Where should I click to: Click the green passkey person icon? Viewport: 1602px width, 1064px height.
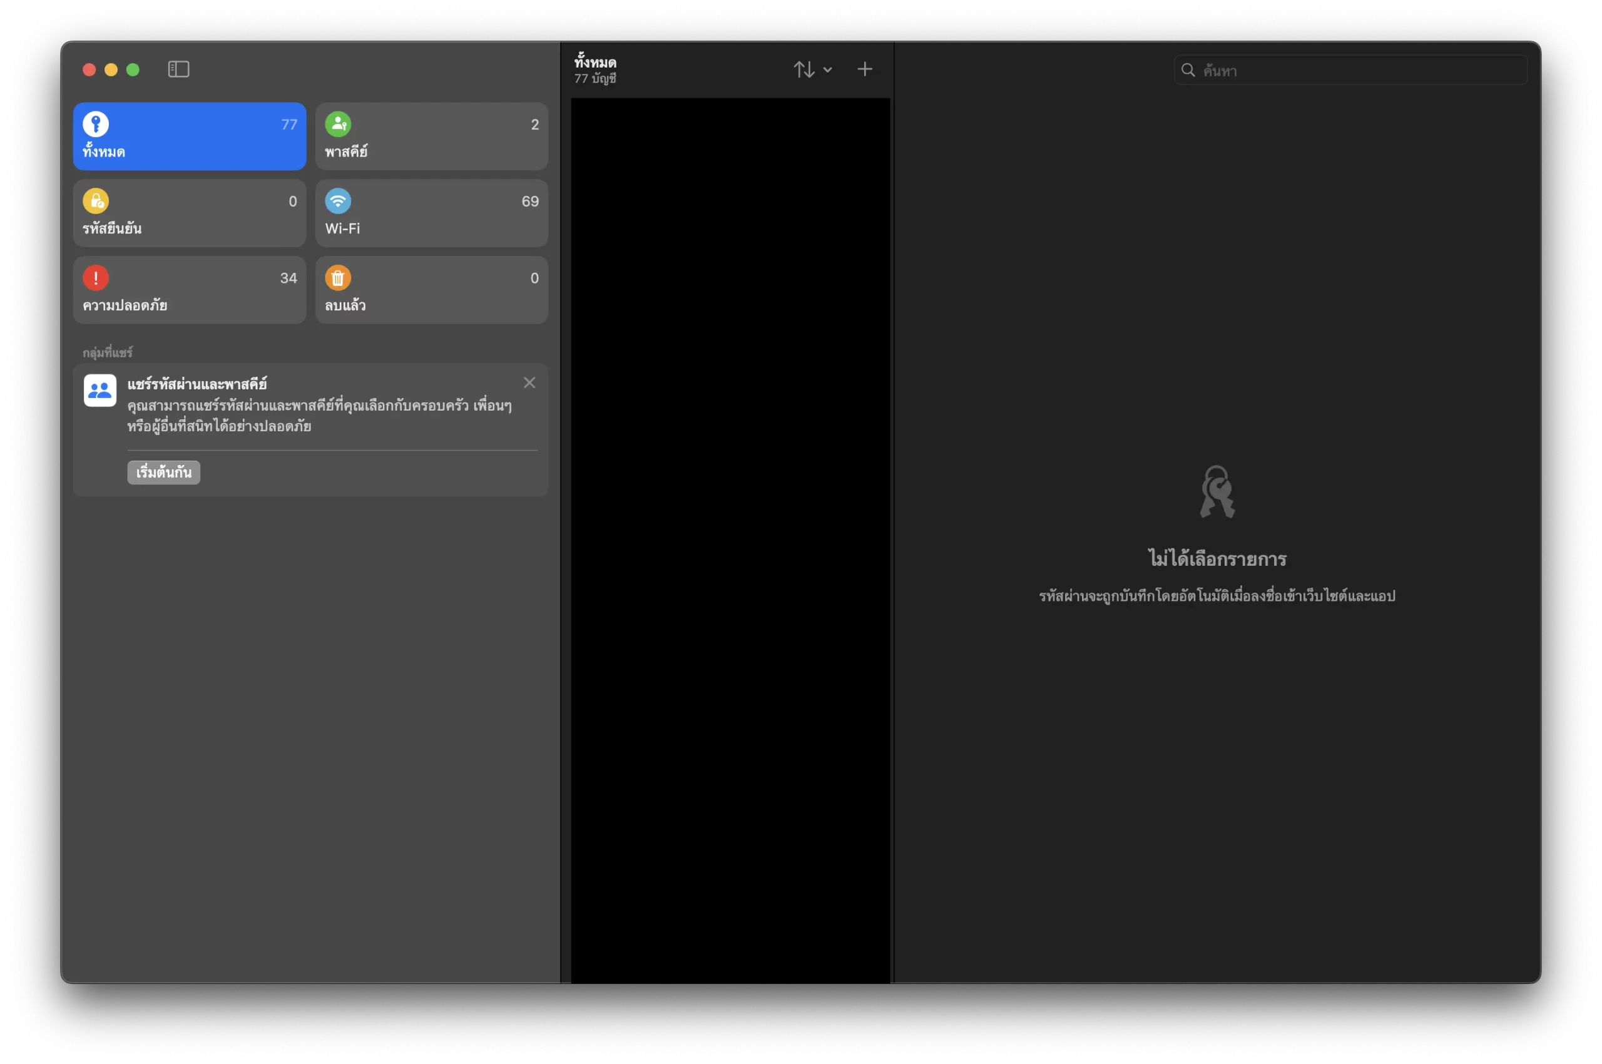tap(338, 124)
